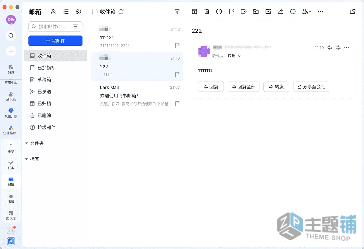Image resolution: width=364 pixels, height=249 pixels.
Task: Open 通讯录 in the sidebar
Action: point(11,96)
